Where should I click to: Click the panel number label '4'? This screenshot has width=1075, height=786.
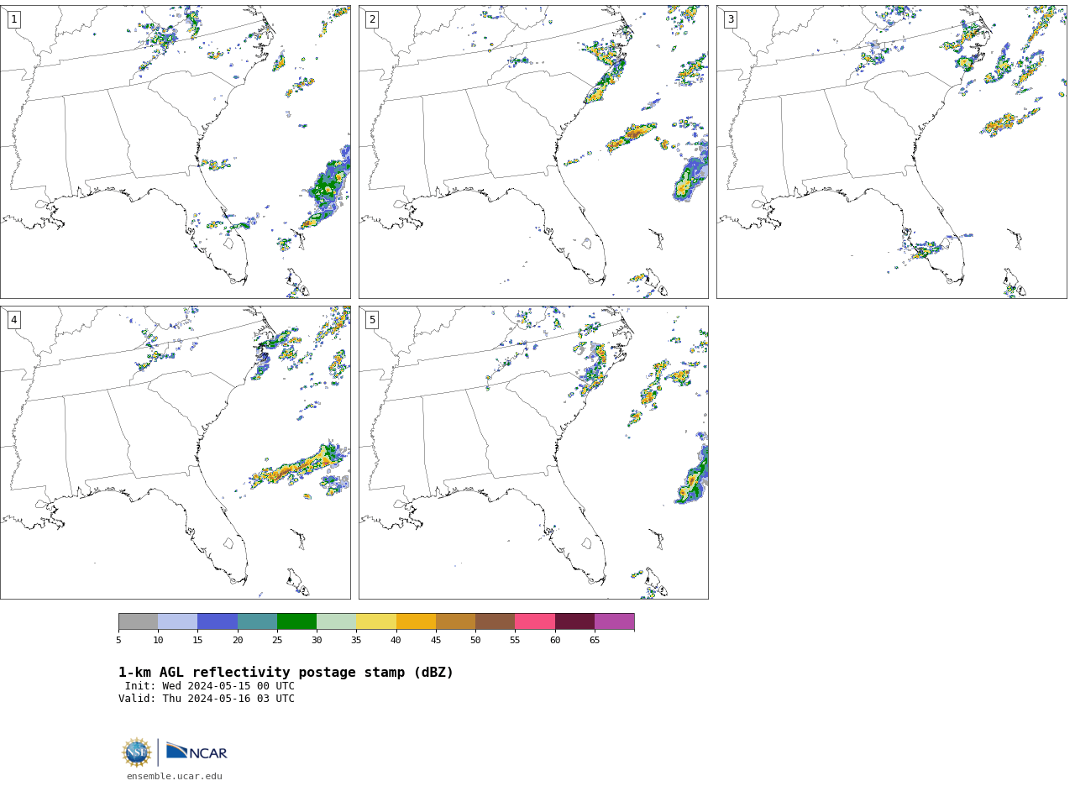(13, 320)
